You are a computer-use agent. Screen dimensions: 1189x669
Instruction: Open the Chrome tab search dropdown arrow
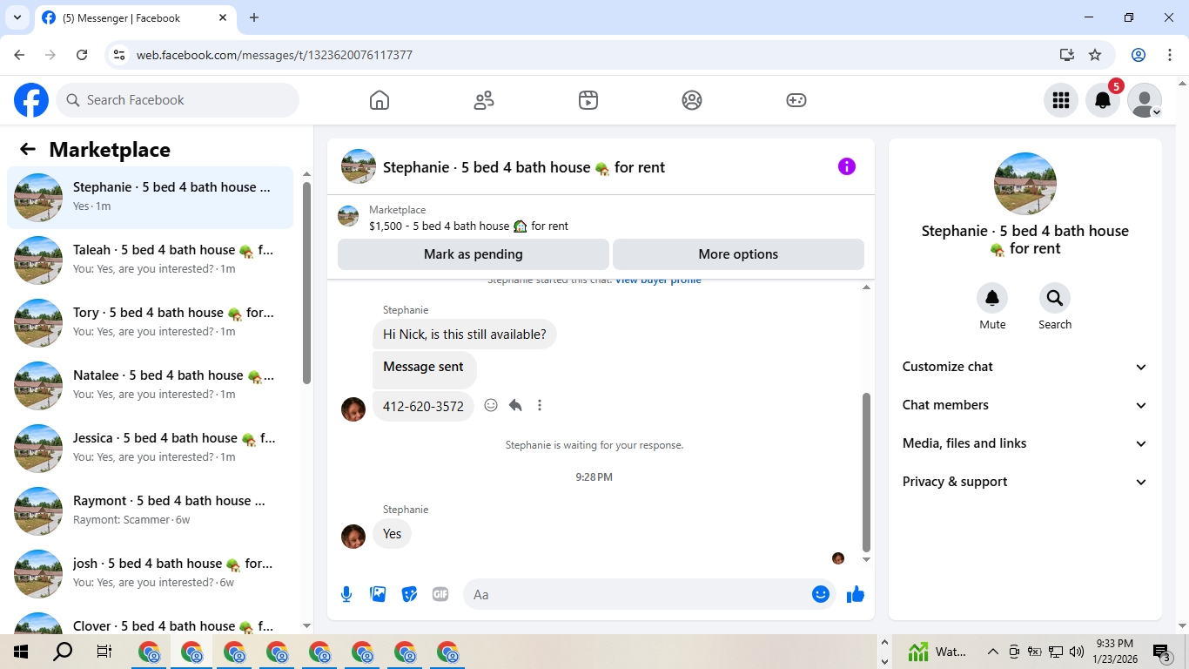click(17, 17)
